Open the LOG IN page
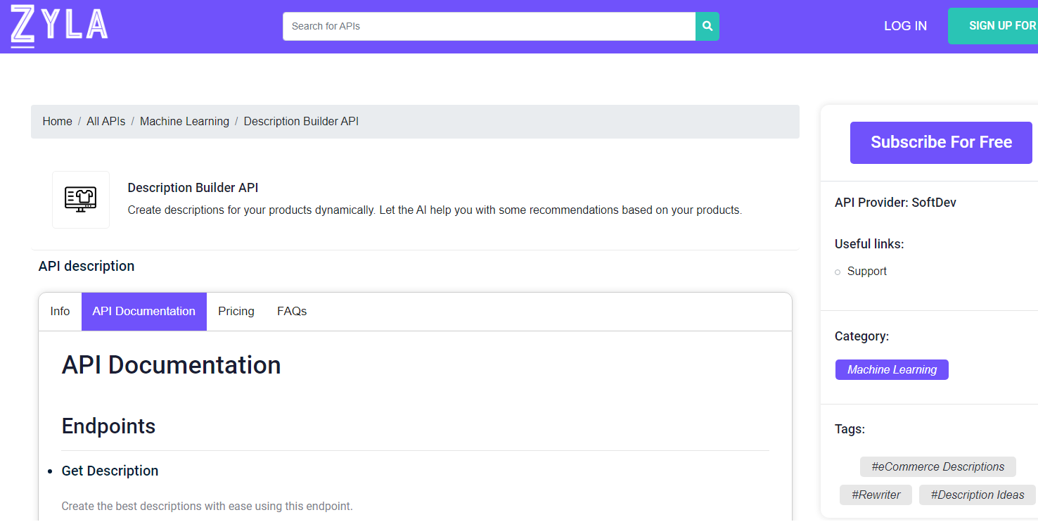Viewport: 1038px width, 522px height. pos(905,25)
